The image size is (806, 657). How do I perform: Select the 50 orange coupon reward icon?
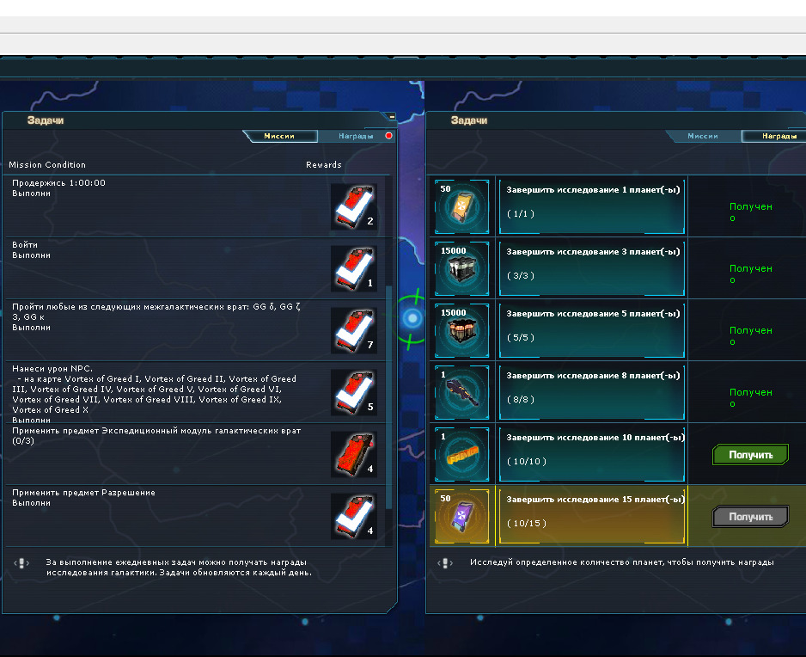461,206
